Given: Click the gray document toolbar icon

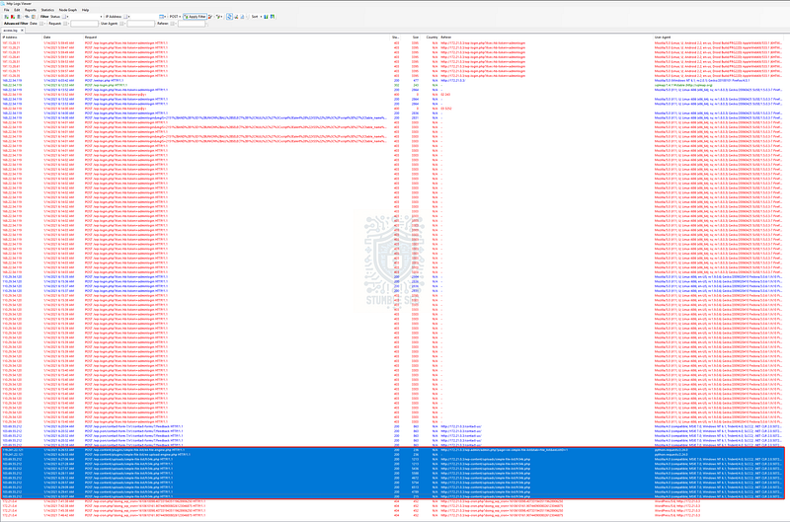Looking at the screenshot, I should pyautogui.click(x=19, y=17).
